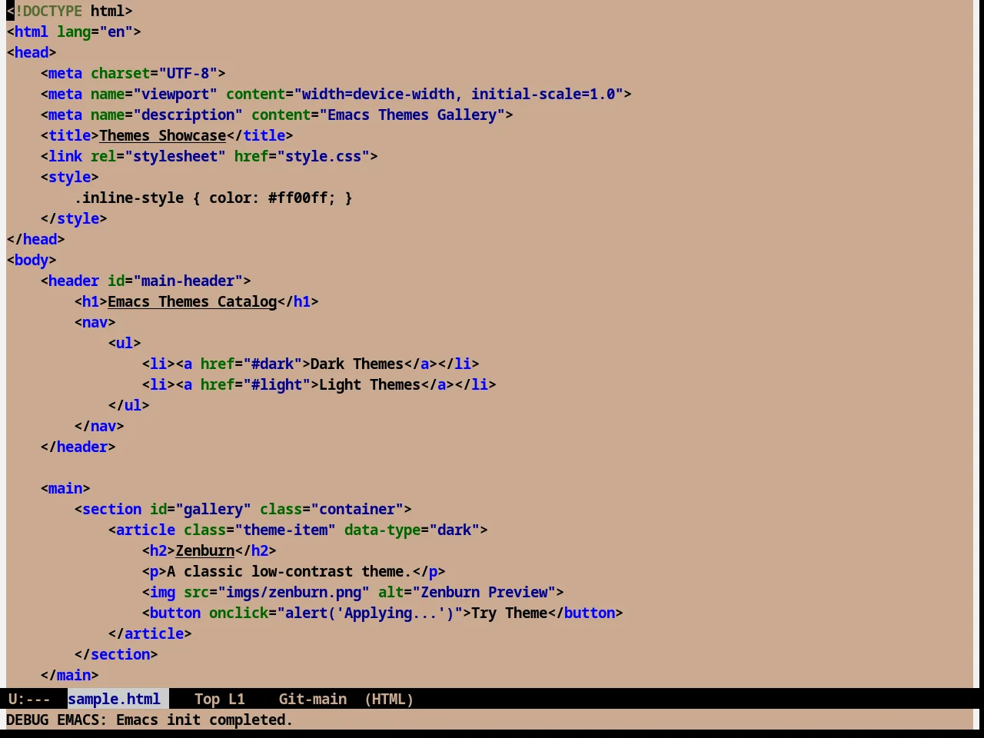Place cursor on DOCTYPE keyword
984x738 pixels.
pyautogui.click(x=52, y=11)
